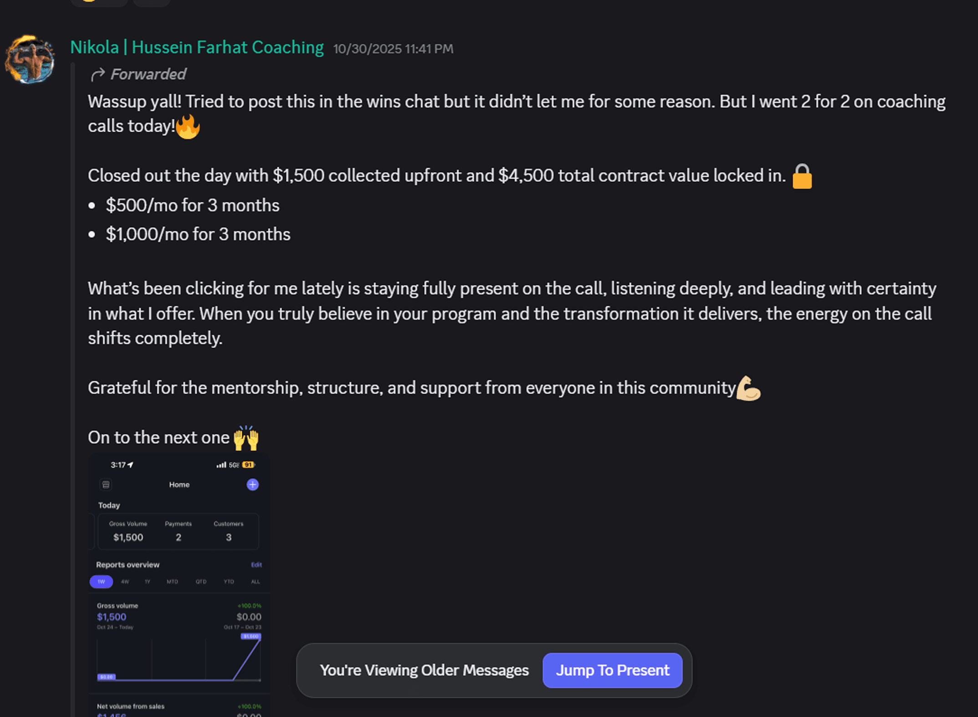
Task: Switch to the YTD report tab
Action: click(229, 582)
